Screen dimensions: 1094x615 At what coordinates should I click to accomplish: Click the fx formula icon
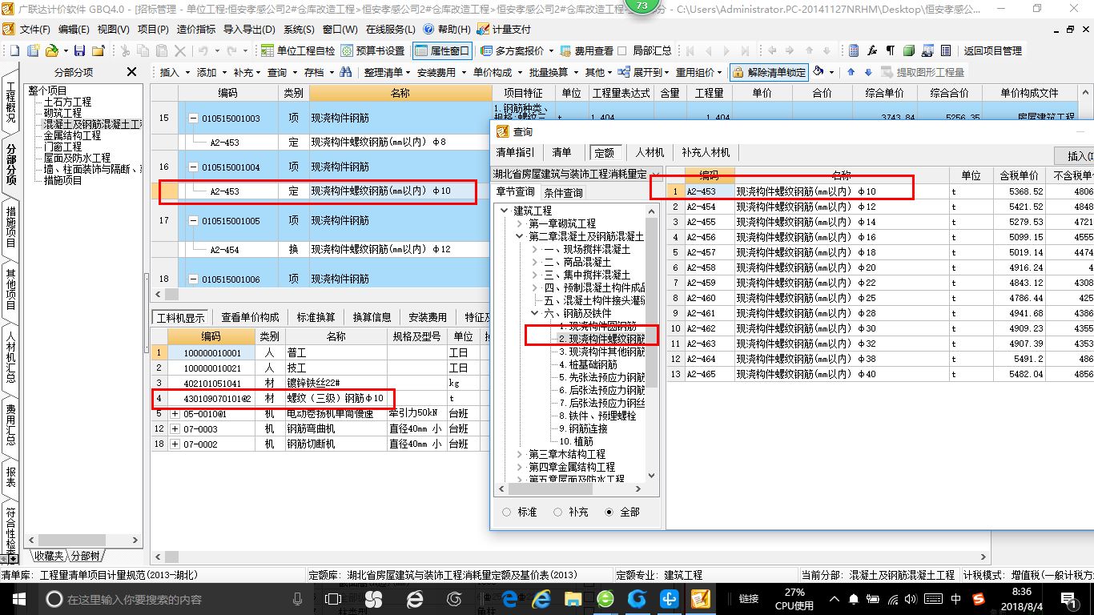tap(872, 50)
